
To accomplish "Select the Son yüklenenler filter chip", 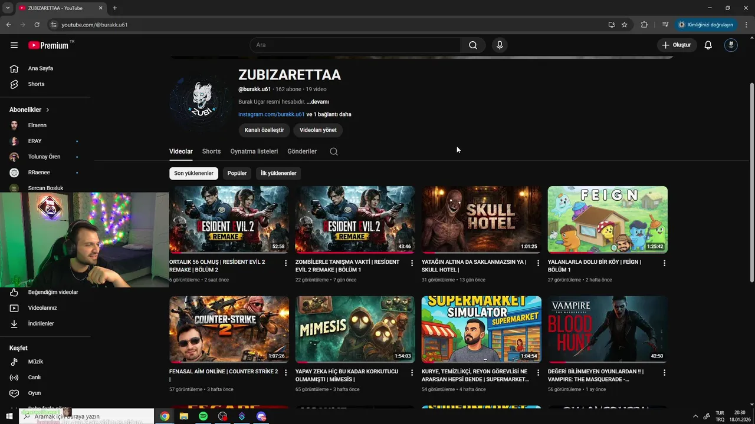I will point(193,173).
